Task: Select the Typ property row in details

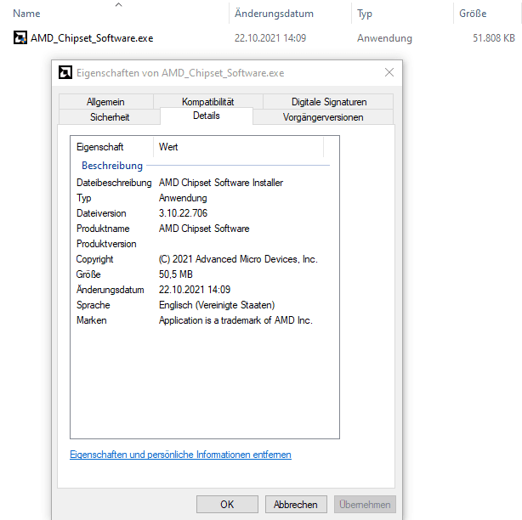Action: point(204,198)
